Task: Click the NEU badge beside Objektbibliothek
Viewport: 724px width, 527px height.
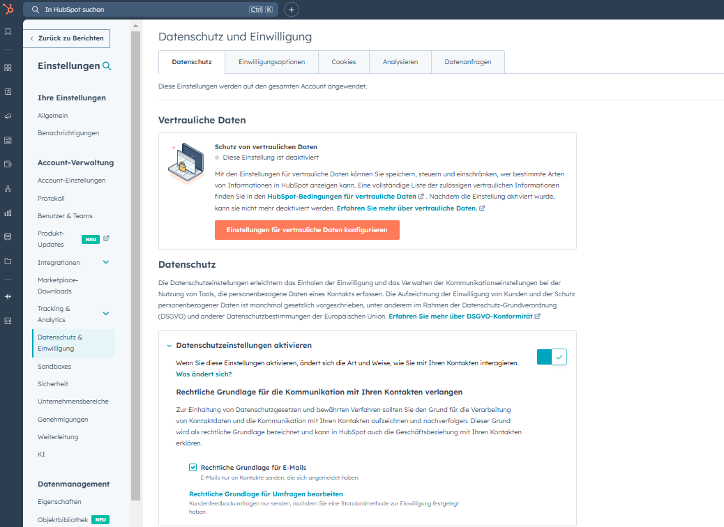Action: click(x=100, y=519)
